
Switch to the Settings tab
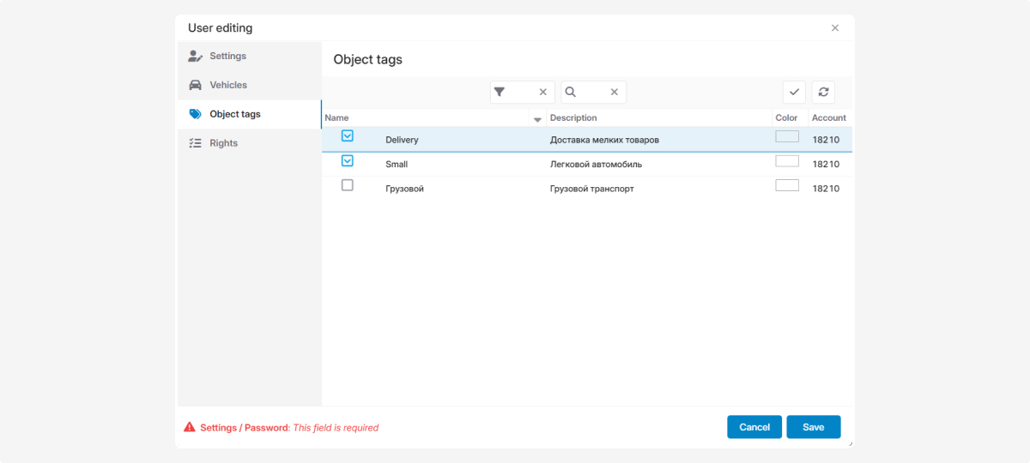[x=227, y=57]
